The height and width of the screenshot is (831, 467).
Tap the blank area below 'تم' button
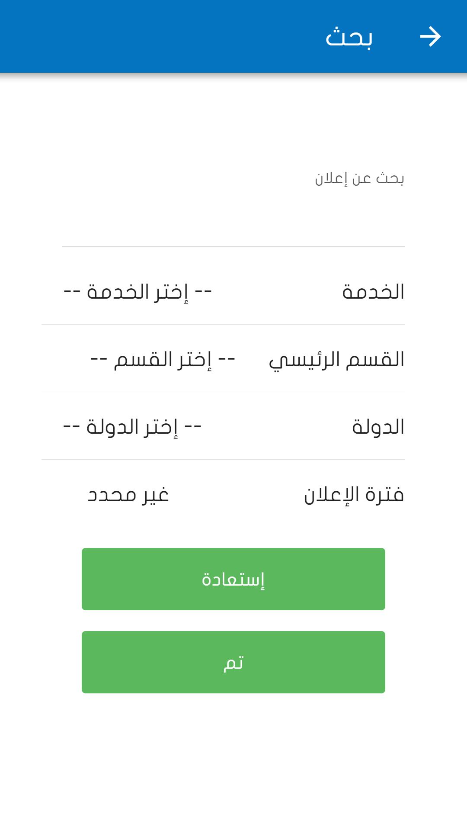[233, 762]
